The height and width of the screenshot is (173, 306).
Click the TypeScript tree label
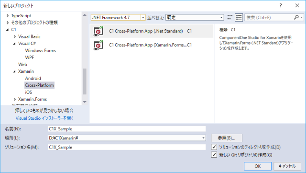(x=21, y=16)
